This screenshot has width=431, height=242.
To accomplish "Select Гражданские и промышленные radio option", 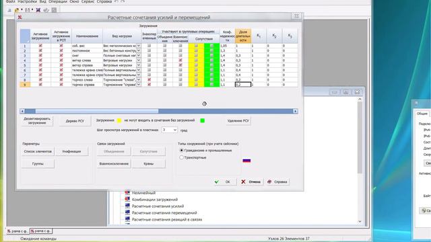I will coord(181,151).
